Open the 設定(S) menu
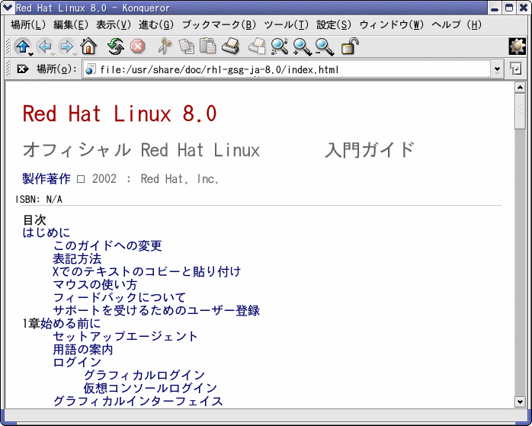The image size is (532, 426). [334, 24]
